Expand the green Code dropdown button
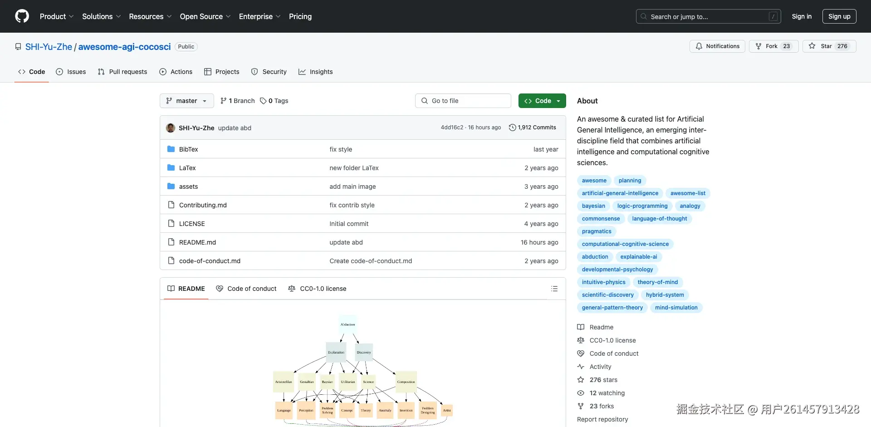 542,101
